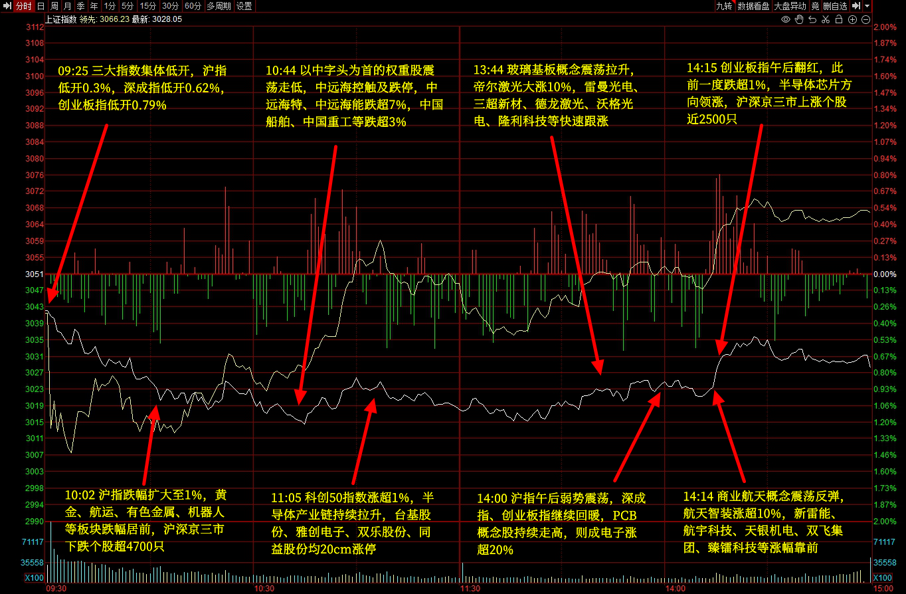The width and height of the screenshot is (906, 594).
Task: Click the top-left collapse arrow icon
Action: (x=7, y=6)
